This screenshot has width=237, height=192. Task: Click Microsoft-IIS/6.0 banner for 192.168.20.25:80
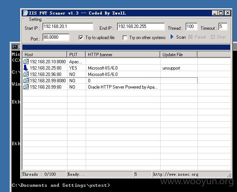pos(103,68)
